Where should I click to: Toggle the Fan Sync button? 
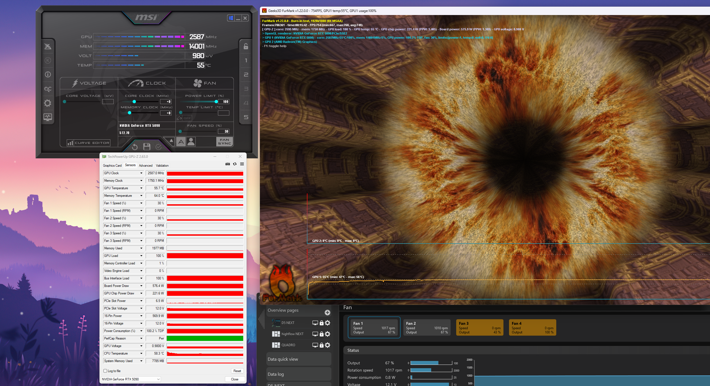coord(224,141)
